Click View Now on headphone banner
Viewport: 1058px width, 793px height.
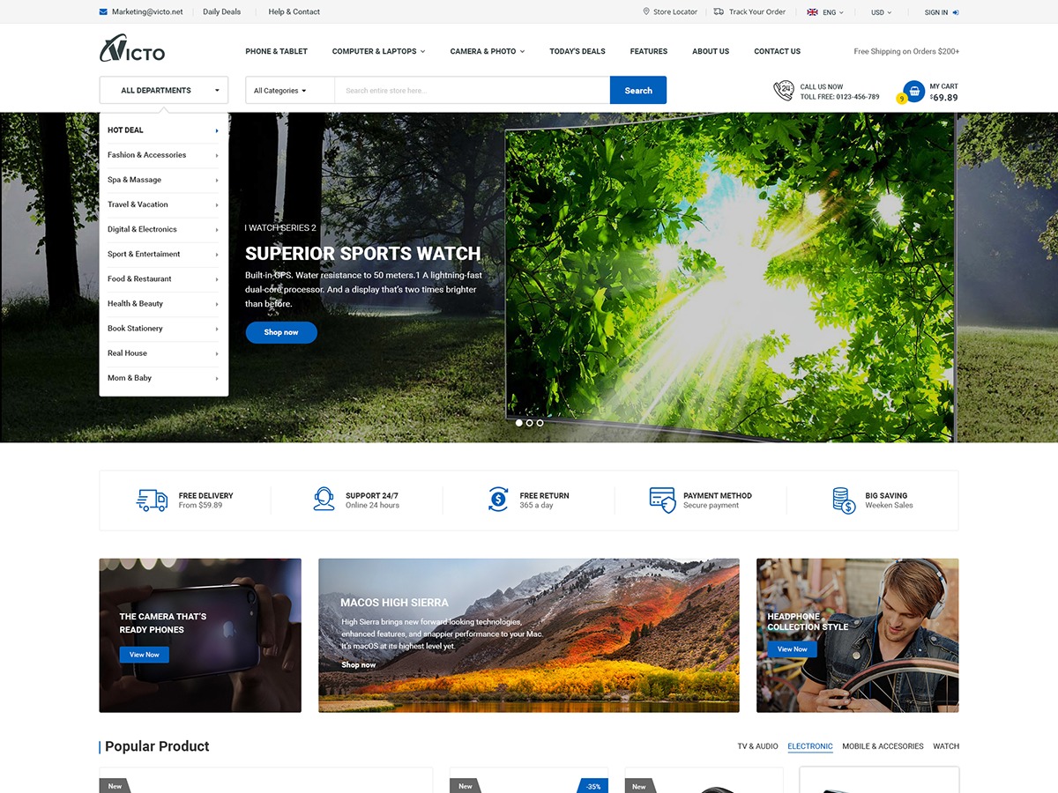pyautogui.click(x=793, y=649)
